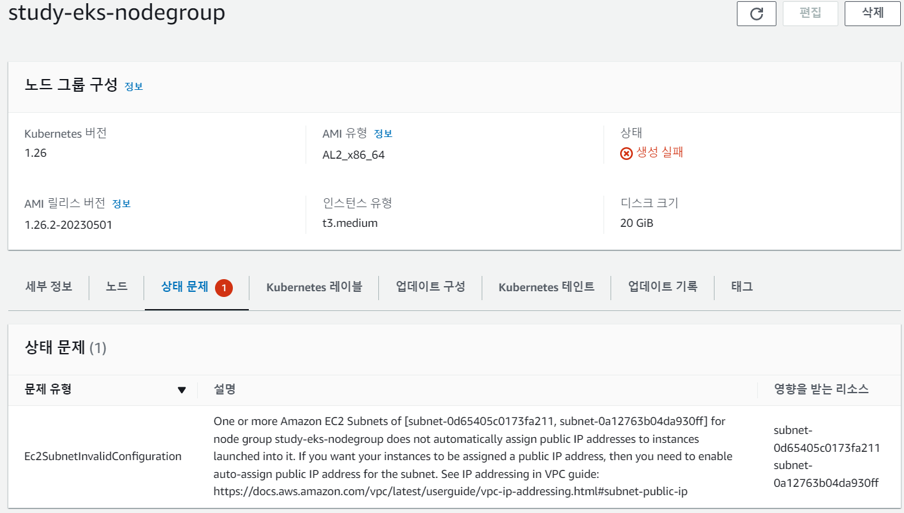This screenshot has width=904, height=513.
Task: Open 정보 link next to AMI 유형
Action: (383, 134)
